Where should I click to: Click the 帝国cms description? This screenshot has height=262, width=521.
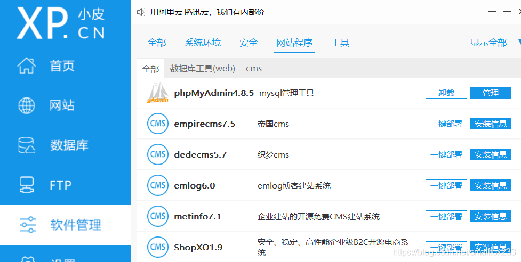coord(273,124)
